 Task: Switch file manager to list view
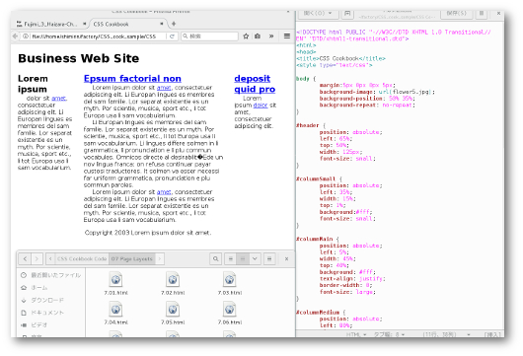pyautogui.click(x=231, y=258)
